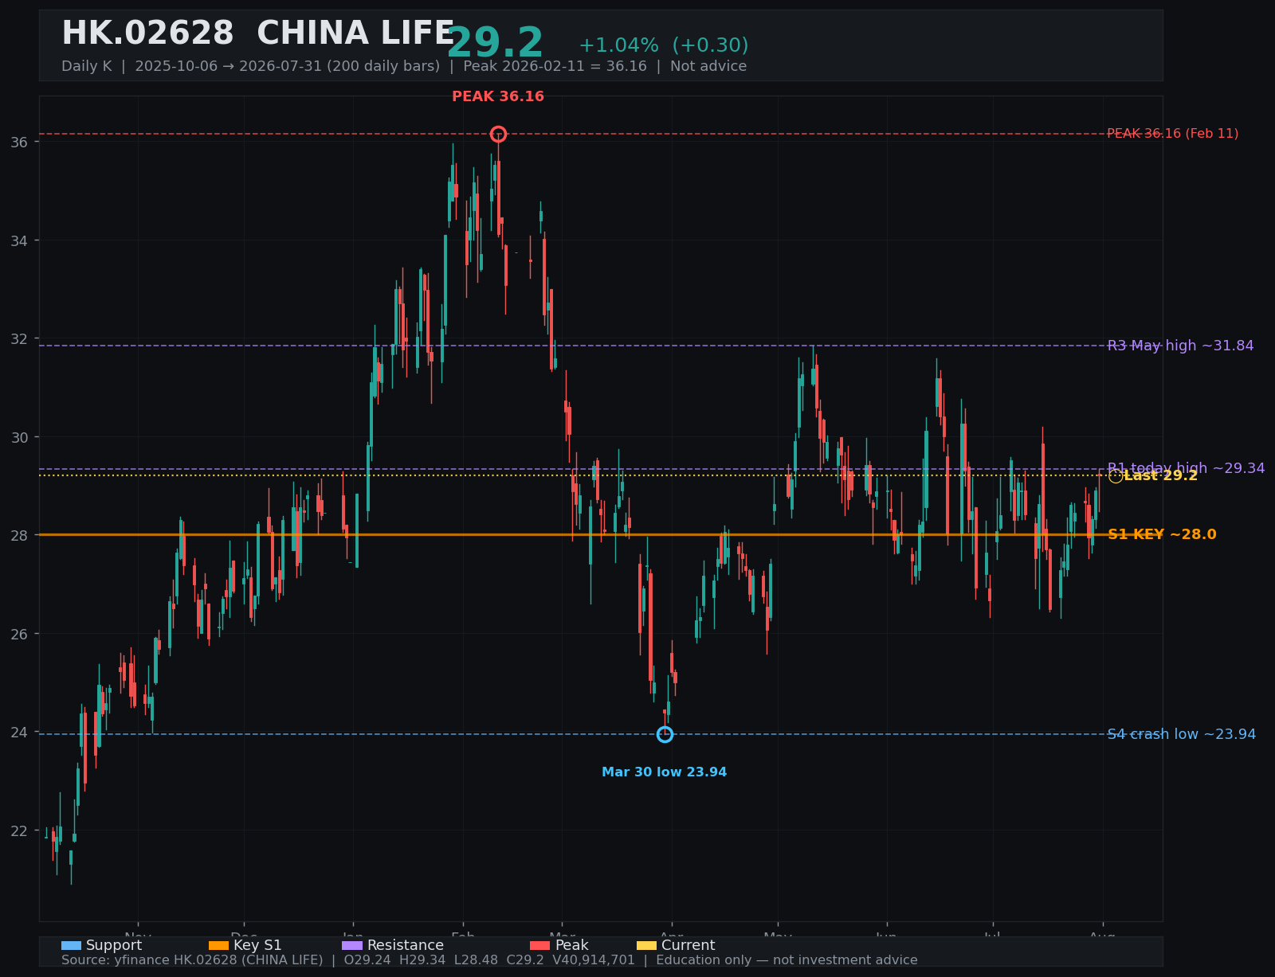Click the 'Source: yfinance' footer text

click(x=489, y=960)
